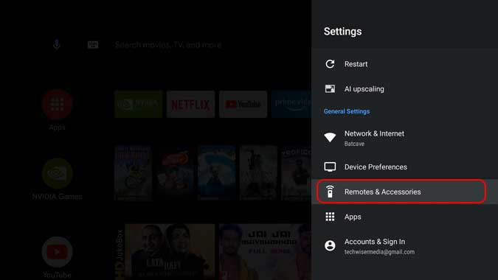Open the third NVIDIA Games row poster
The width and height of the screenshot is (498, 280).
click(217, 173)
